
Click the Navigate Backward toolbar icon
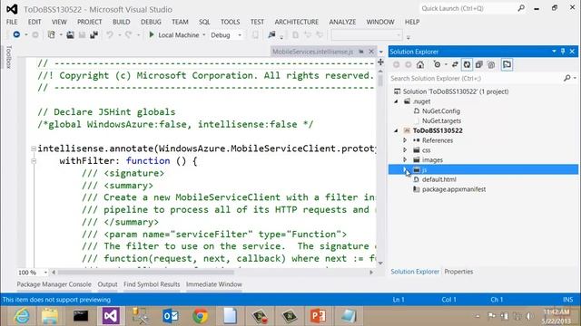(16, 34)
